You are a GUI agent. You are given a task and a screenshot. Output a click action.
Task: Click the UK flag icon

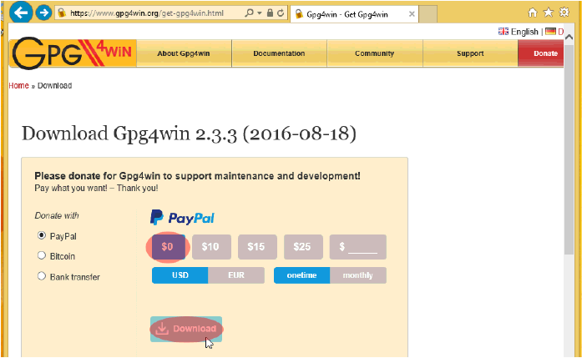[504, 32]
